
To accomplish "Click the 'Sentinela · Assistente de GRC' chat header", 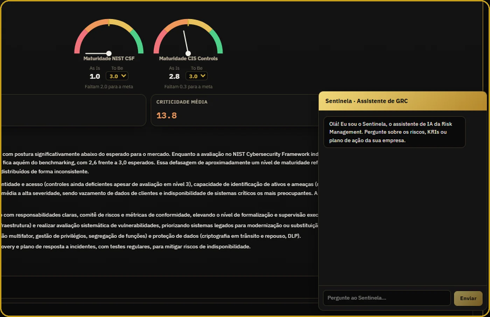I will click(x=402, y=101).
